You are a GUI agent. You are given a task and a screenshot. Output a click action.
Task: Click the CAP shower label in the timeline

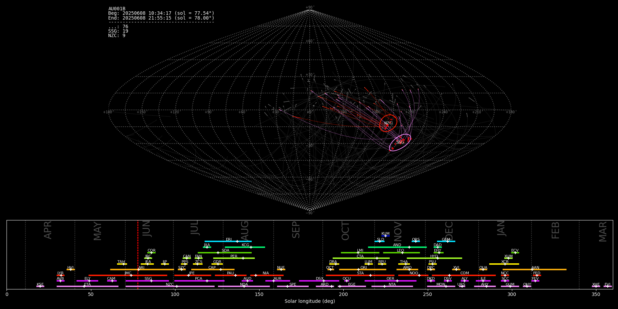pos(212,268)
